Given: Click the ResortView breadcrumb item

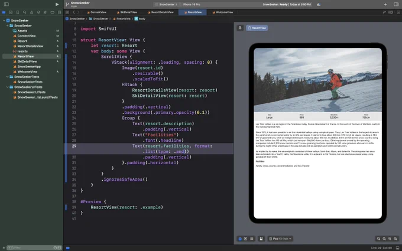Looking at the screenshot, I should [122, 19].
